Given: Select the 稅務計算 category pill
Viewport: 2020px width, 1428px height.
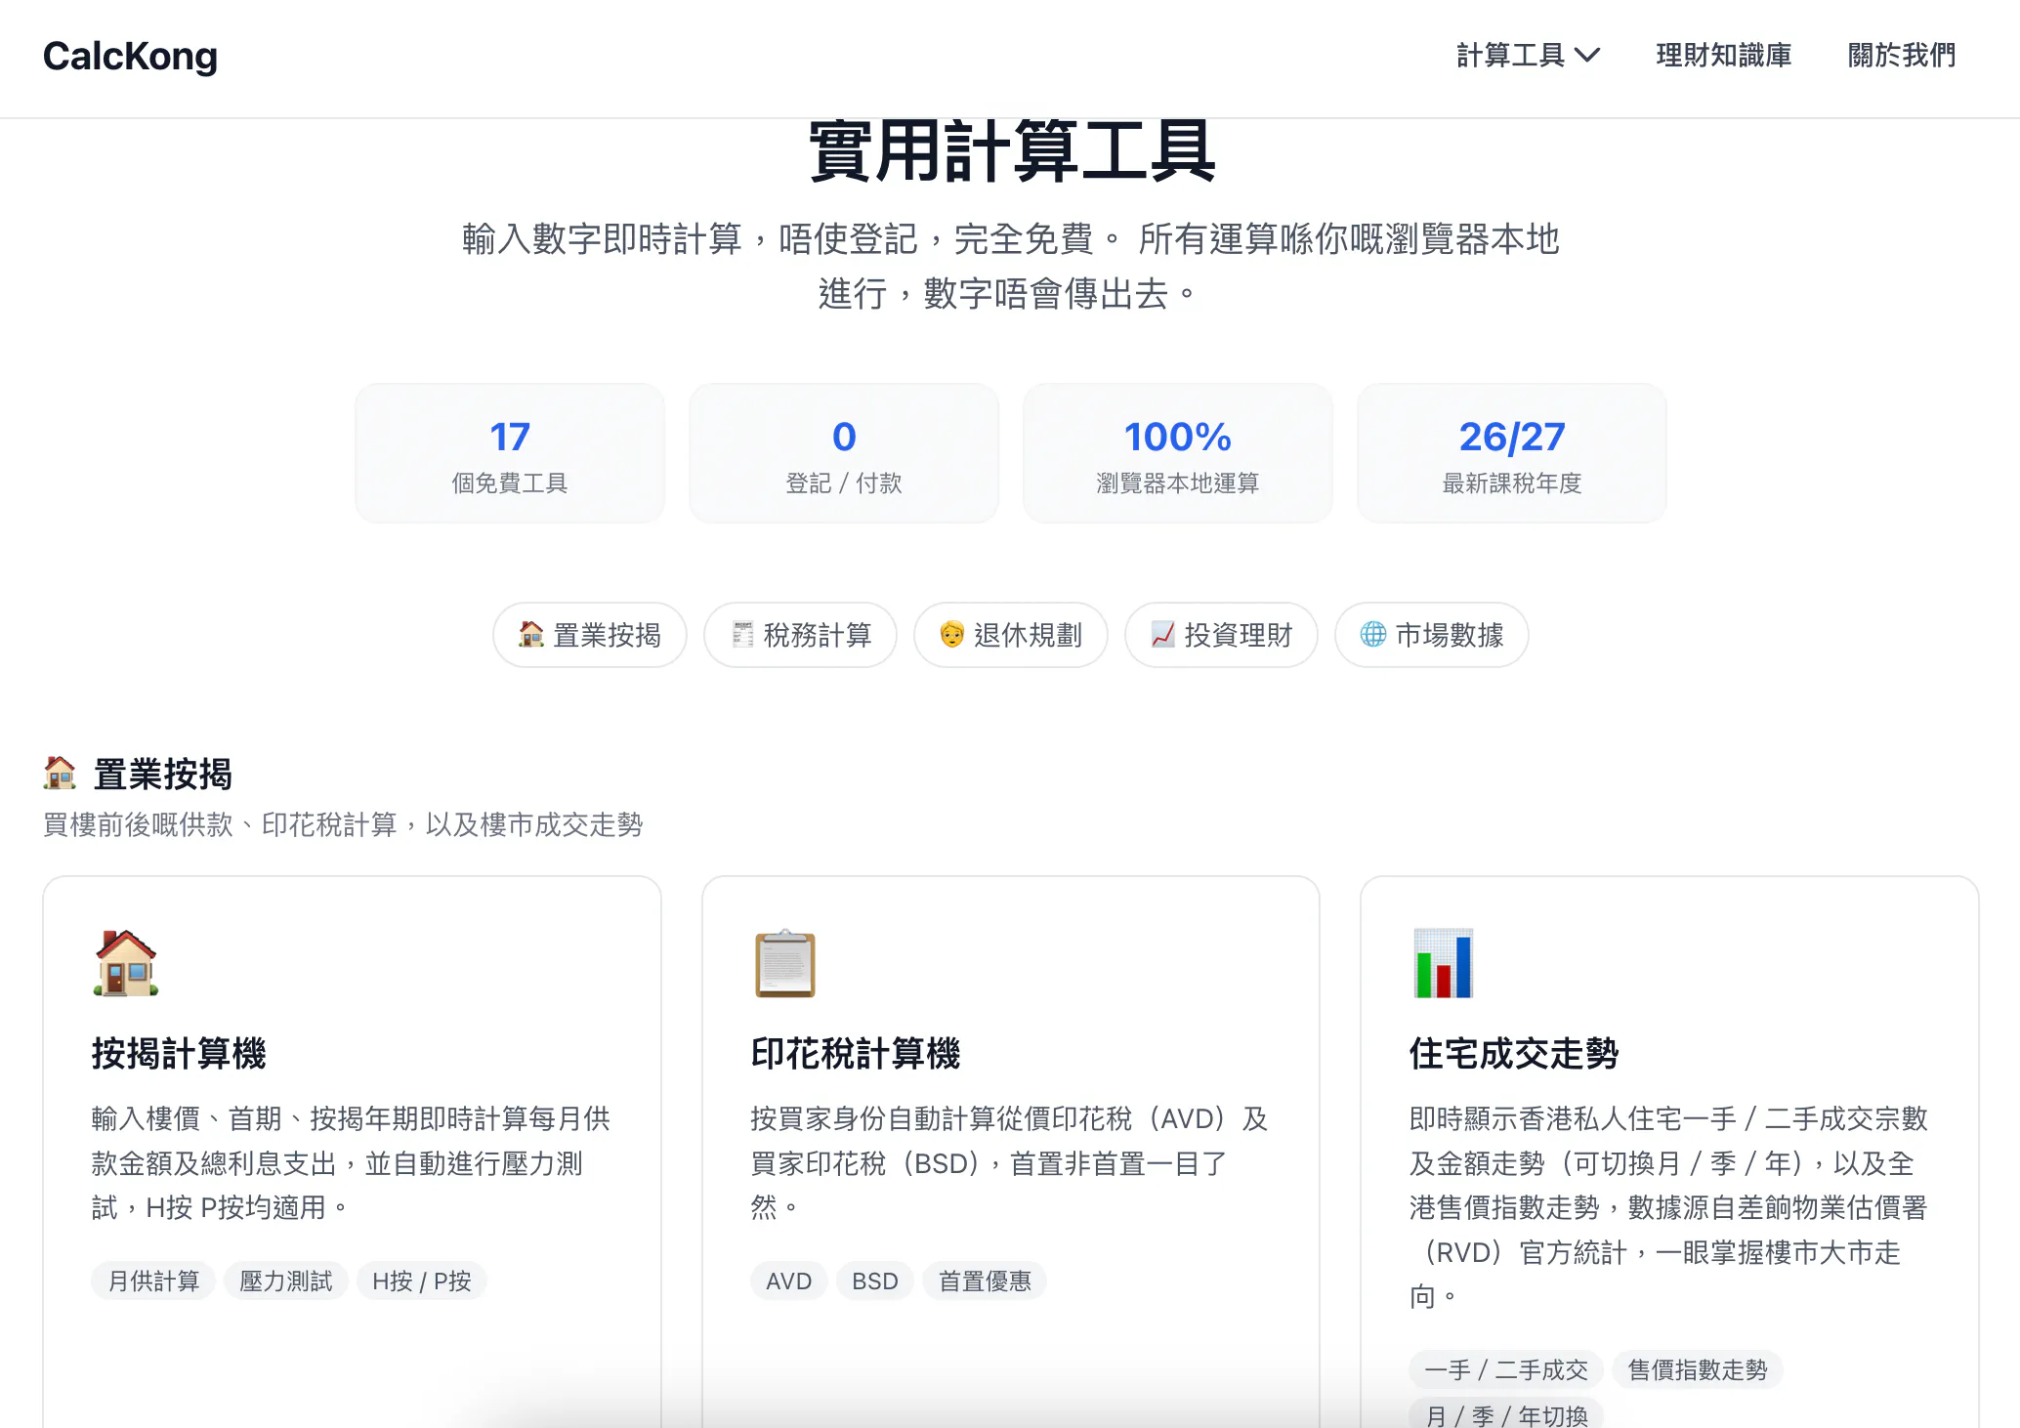Looking at the screenshot, I should pyautogui.click(x=801, y=635).
